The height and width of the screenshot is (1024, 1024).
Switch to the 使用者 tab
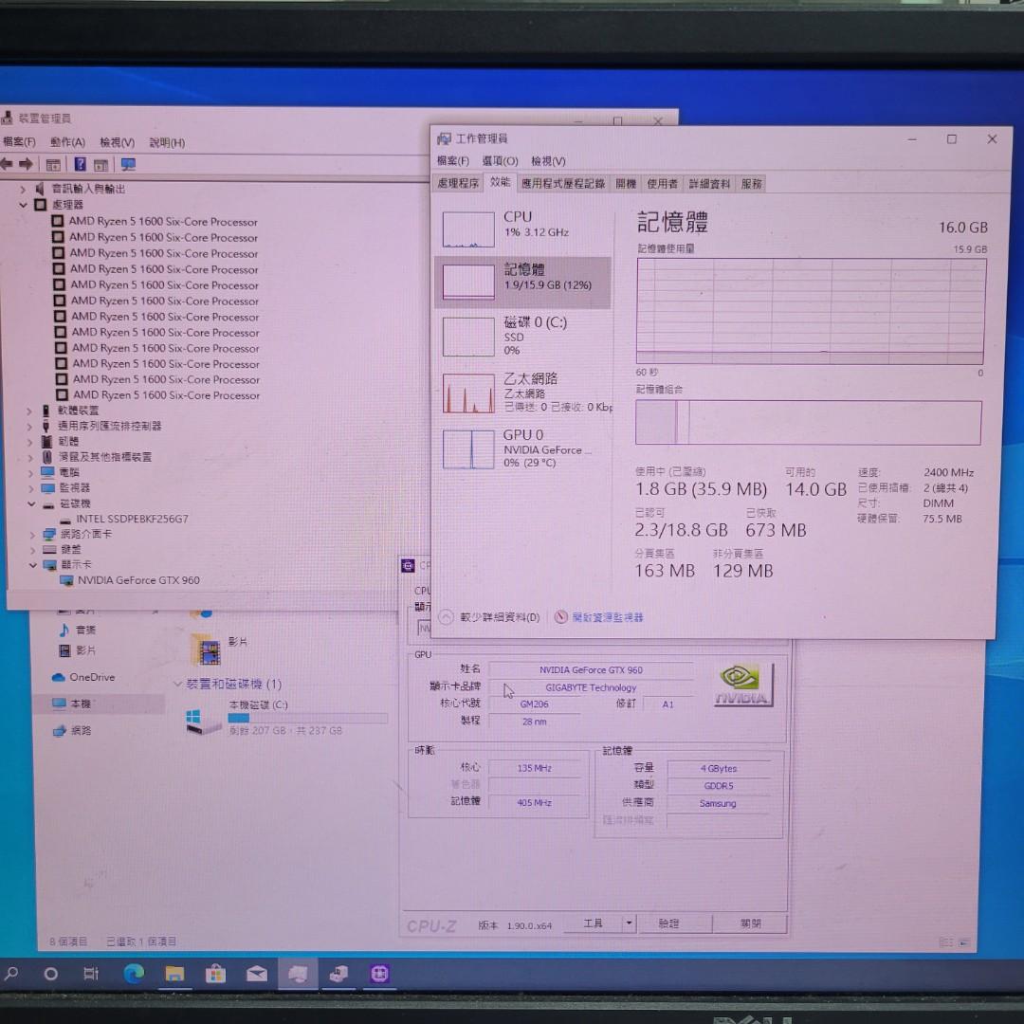click(662, 184)
